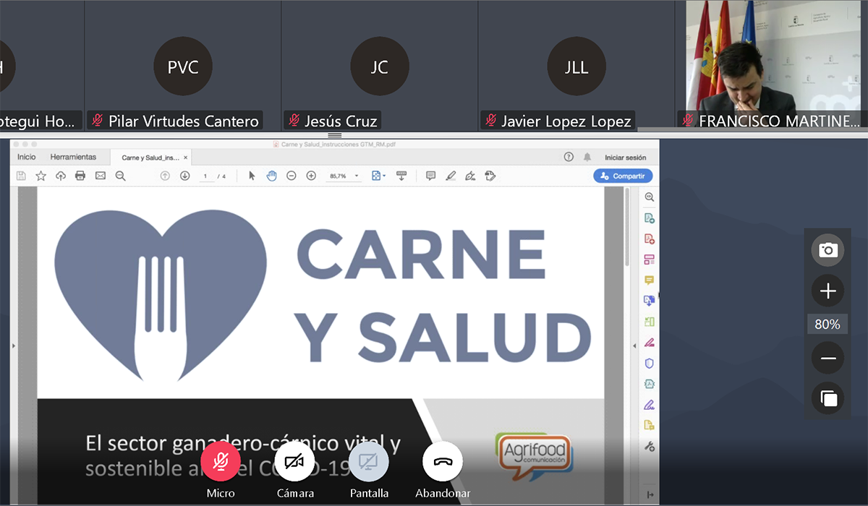The height and width of the screenshot is (506, 868).
Task: Send the PDF by email envelope icon
Action: (101, 176)
